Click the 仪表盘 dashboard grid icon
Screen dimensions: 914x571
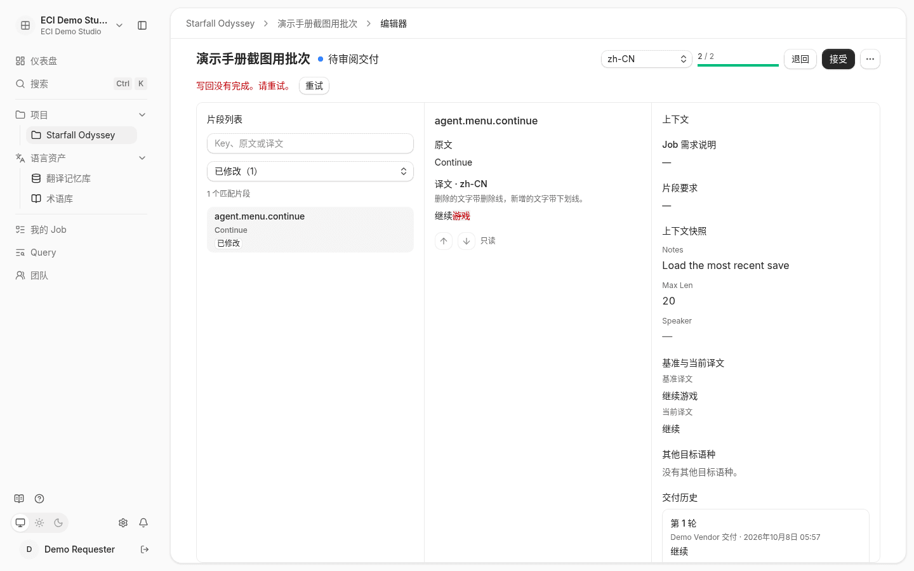pyautogui.click(x=20, y=61)
